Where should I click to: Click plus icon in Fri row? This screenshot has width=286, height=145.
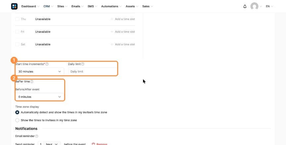click(x=112, y=32)
